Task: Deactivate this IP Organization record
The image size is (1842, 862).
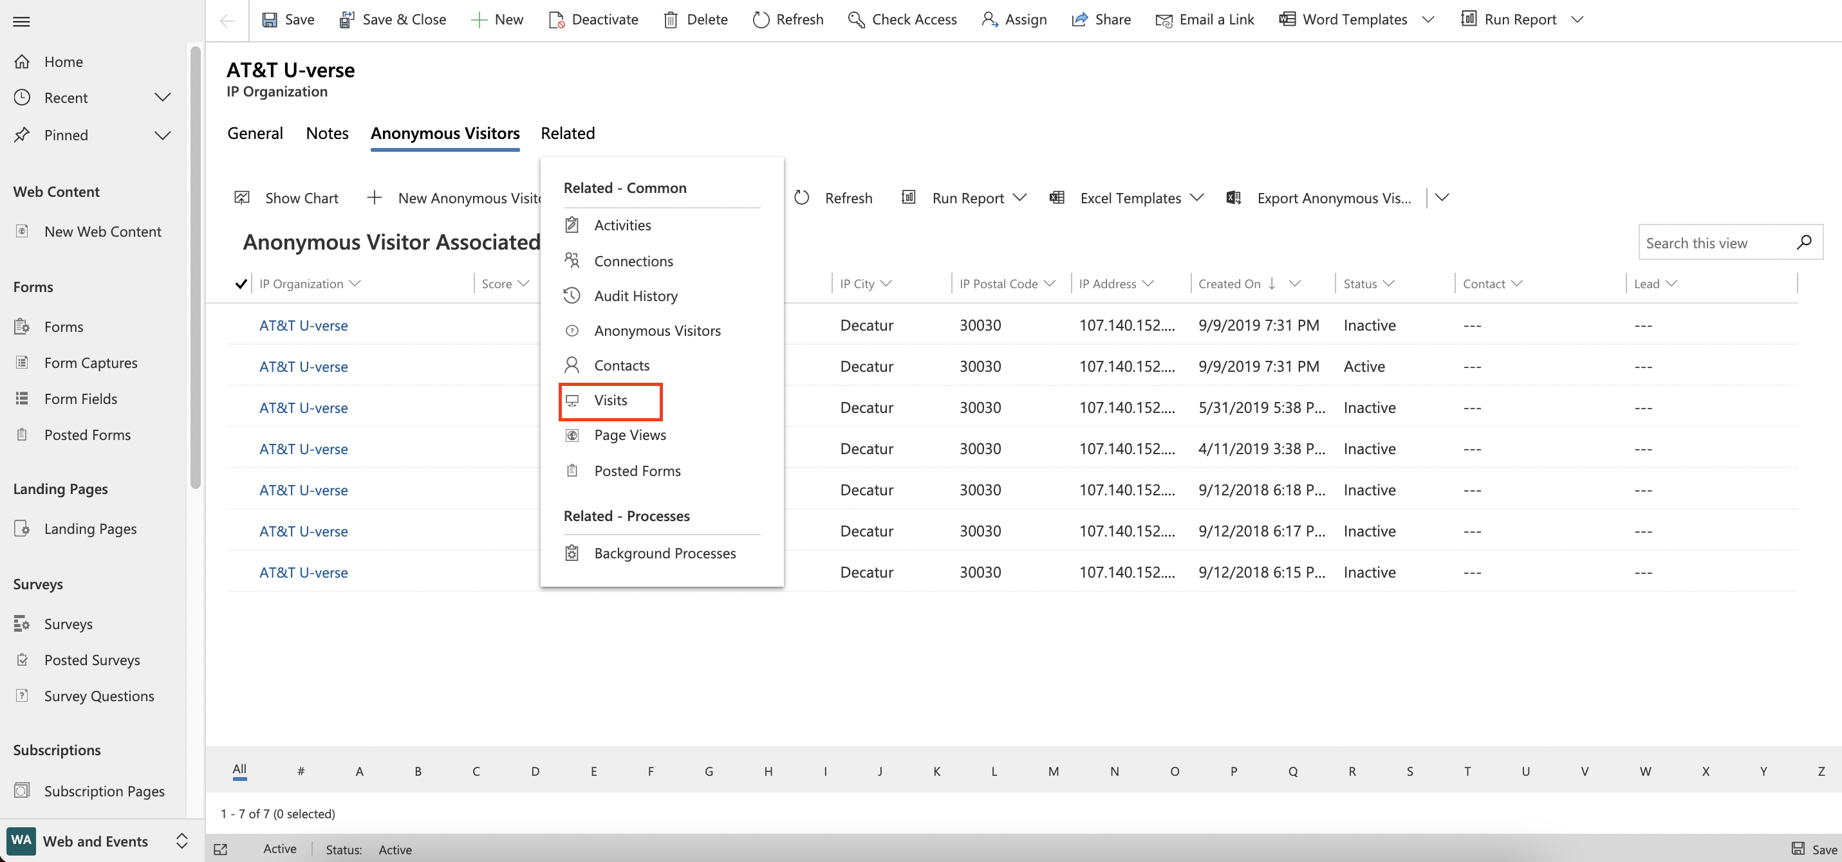Action: point(593,19)
